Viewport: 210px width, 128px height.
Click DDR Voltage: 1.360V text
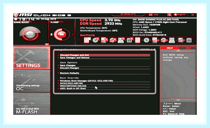pyautogui.click(x=145, y=30)
